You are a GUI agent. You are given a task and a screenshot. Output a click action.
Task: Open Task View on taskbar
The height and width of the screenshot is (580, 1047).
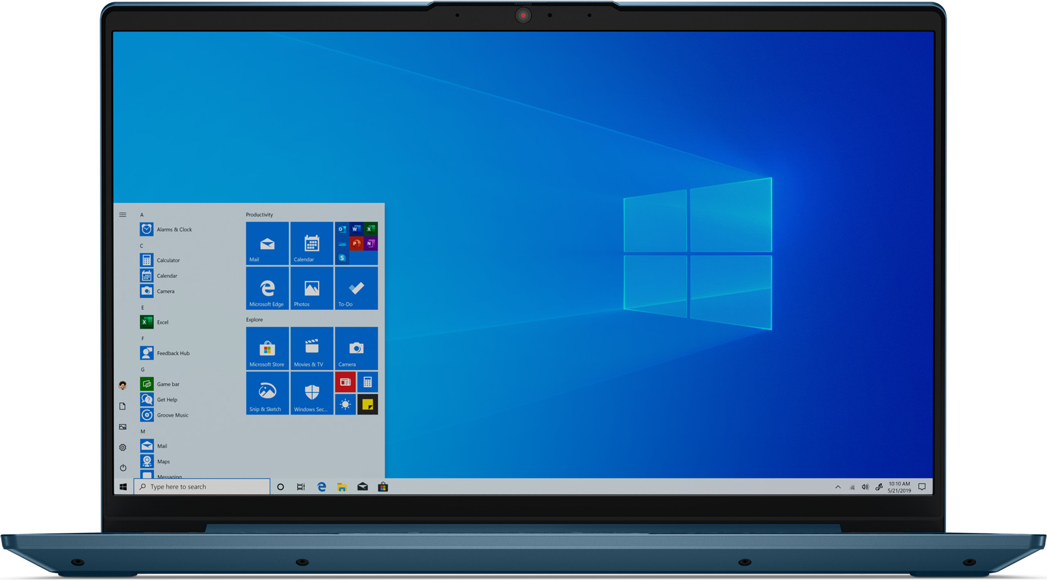pyautogui.click(x=301, y=487)
